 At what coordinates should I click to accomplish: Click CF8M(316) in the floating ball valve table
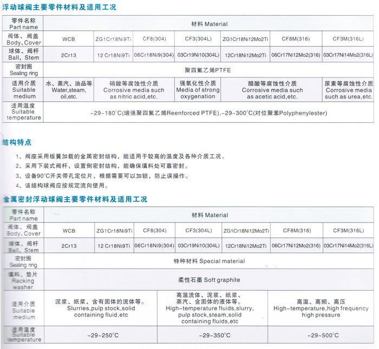296,39
